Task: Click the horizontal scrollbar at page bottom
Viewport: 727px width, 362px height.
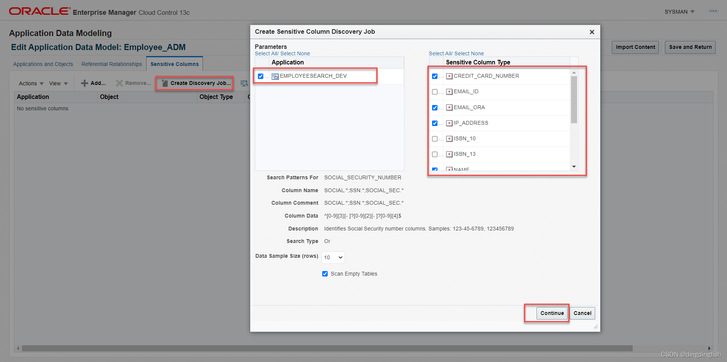Action: point(327,348)
